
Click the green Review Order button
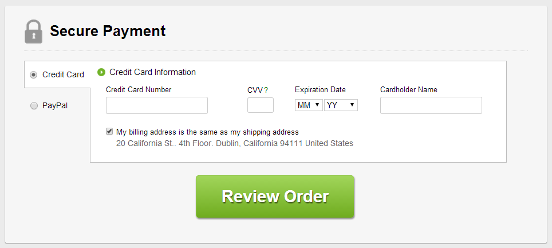pyautogui.click(x=275, y=196)
